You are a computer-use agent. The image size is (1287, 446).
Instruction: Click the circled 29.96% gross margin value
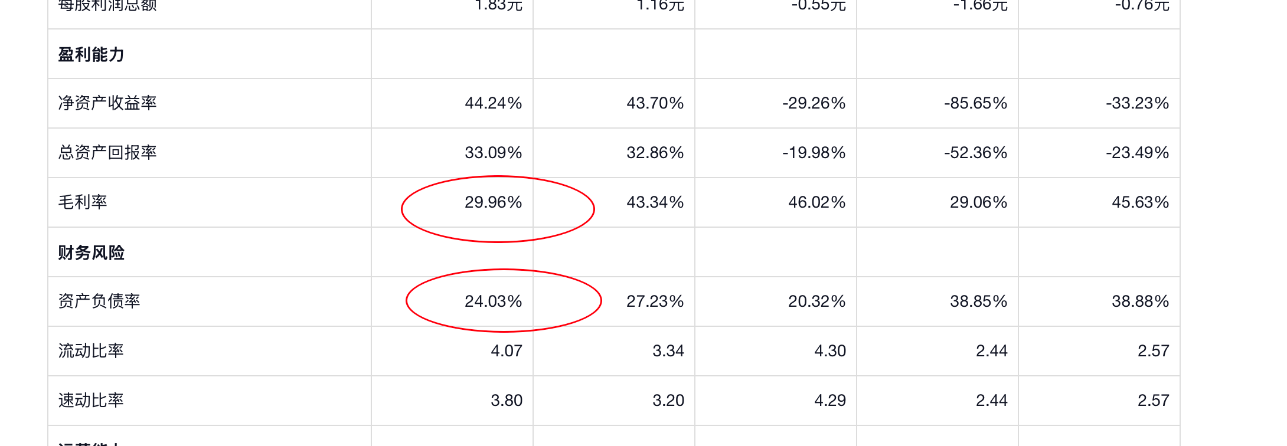tap(494, 202)
